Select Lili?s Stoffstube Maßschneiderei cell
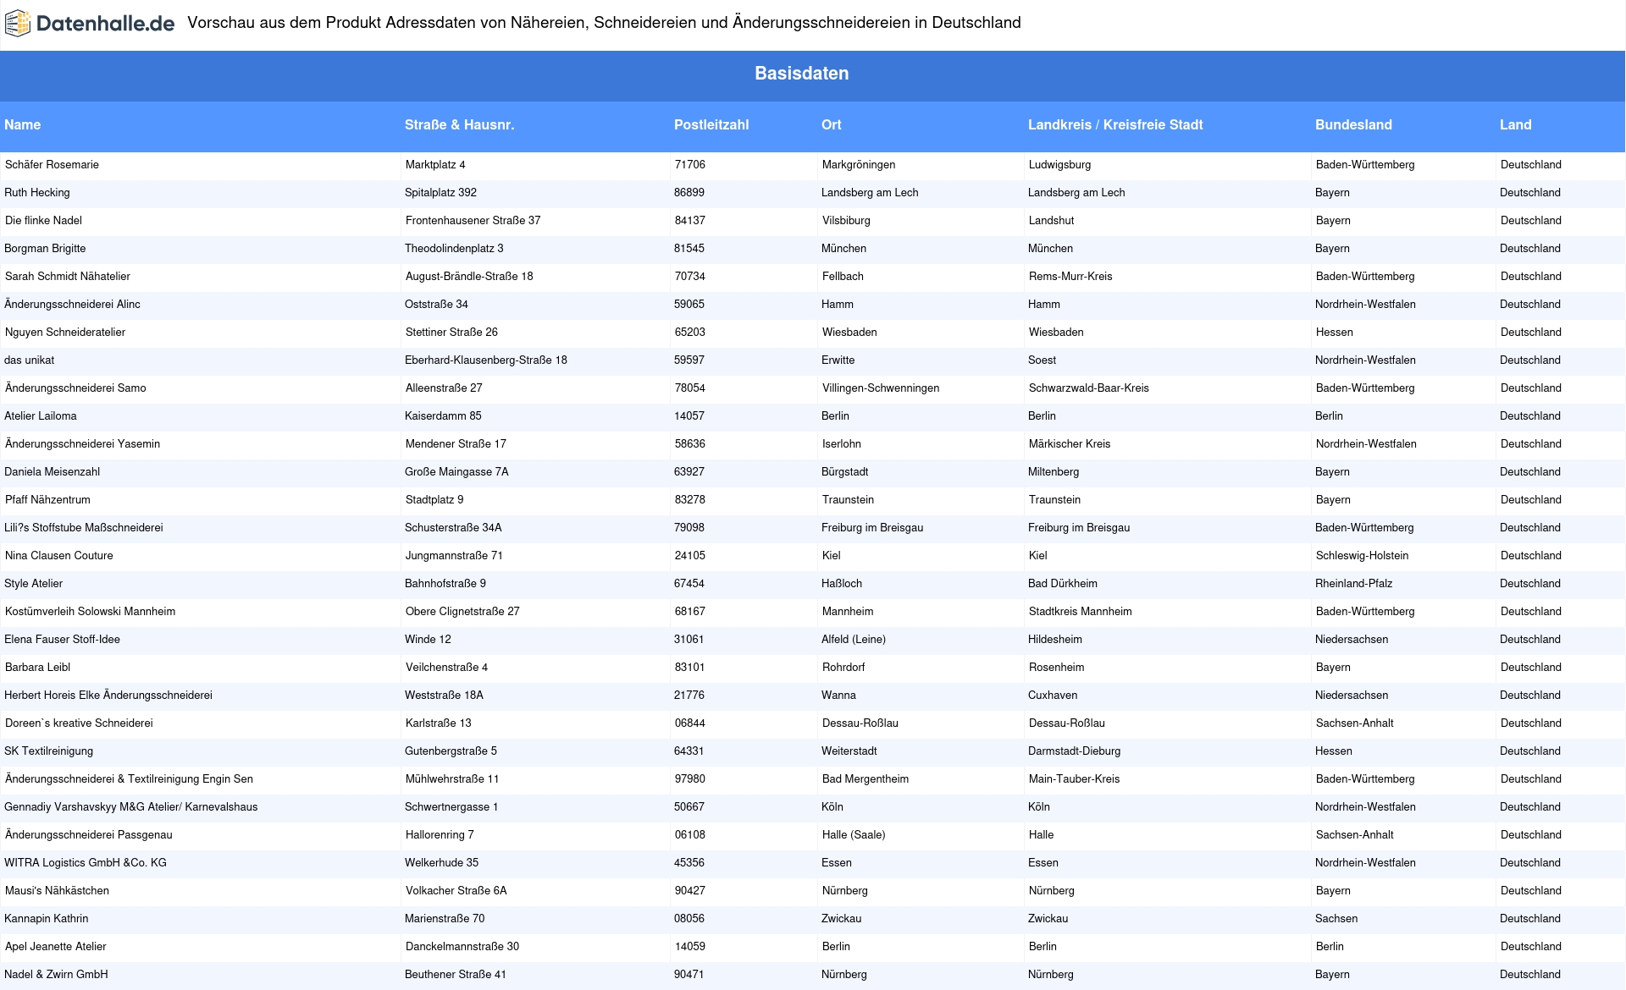This screenshot has height=990, width=1626. 84,528
